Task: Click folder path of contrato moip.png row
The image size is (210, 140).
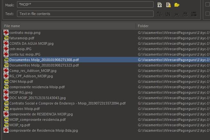Action: pos(174,33)
